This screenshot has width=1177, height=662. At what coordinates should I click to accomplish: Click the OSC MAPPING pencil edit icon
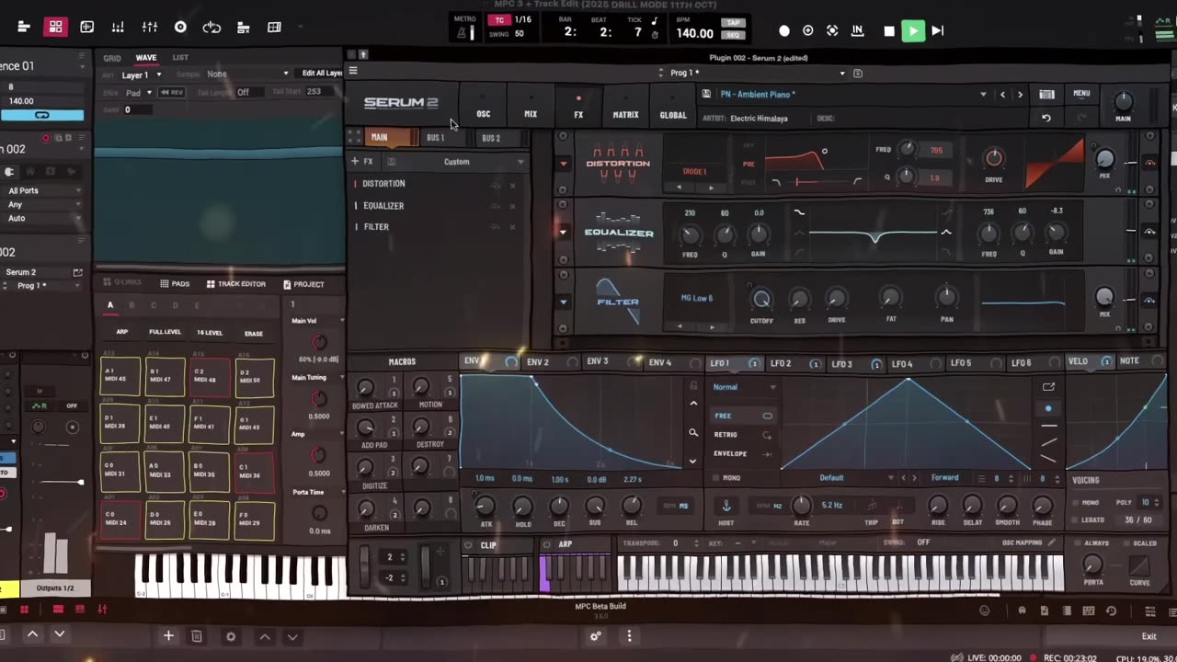pyautogui.click(x=1052, y=542)
